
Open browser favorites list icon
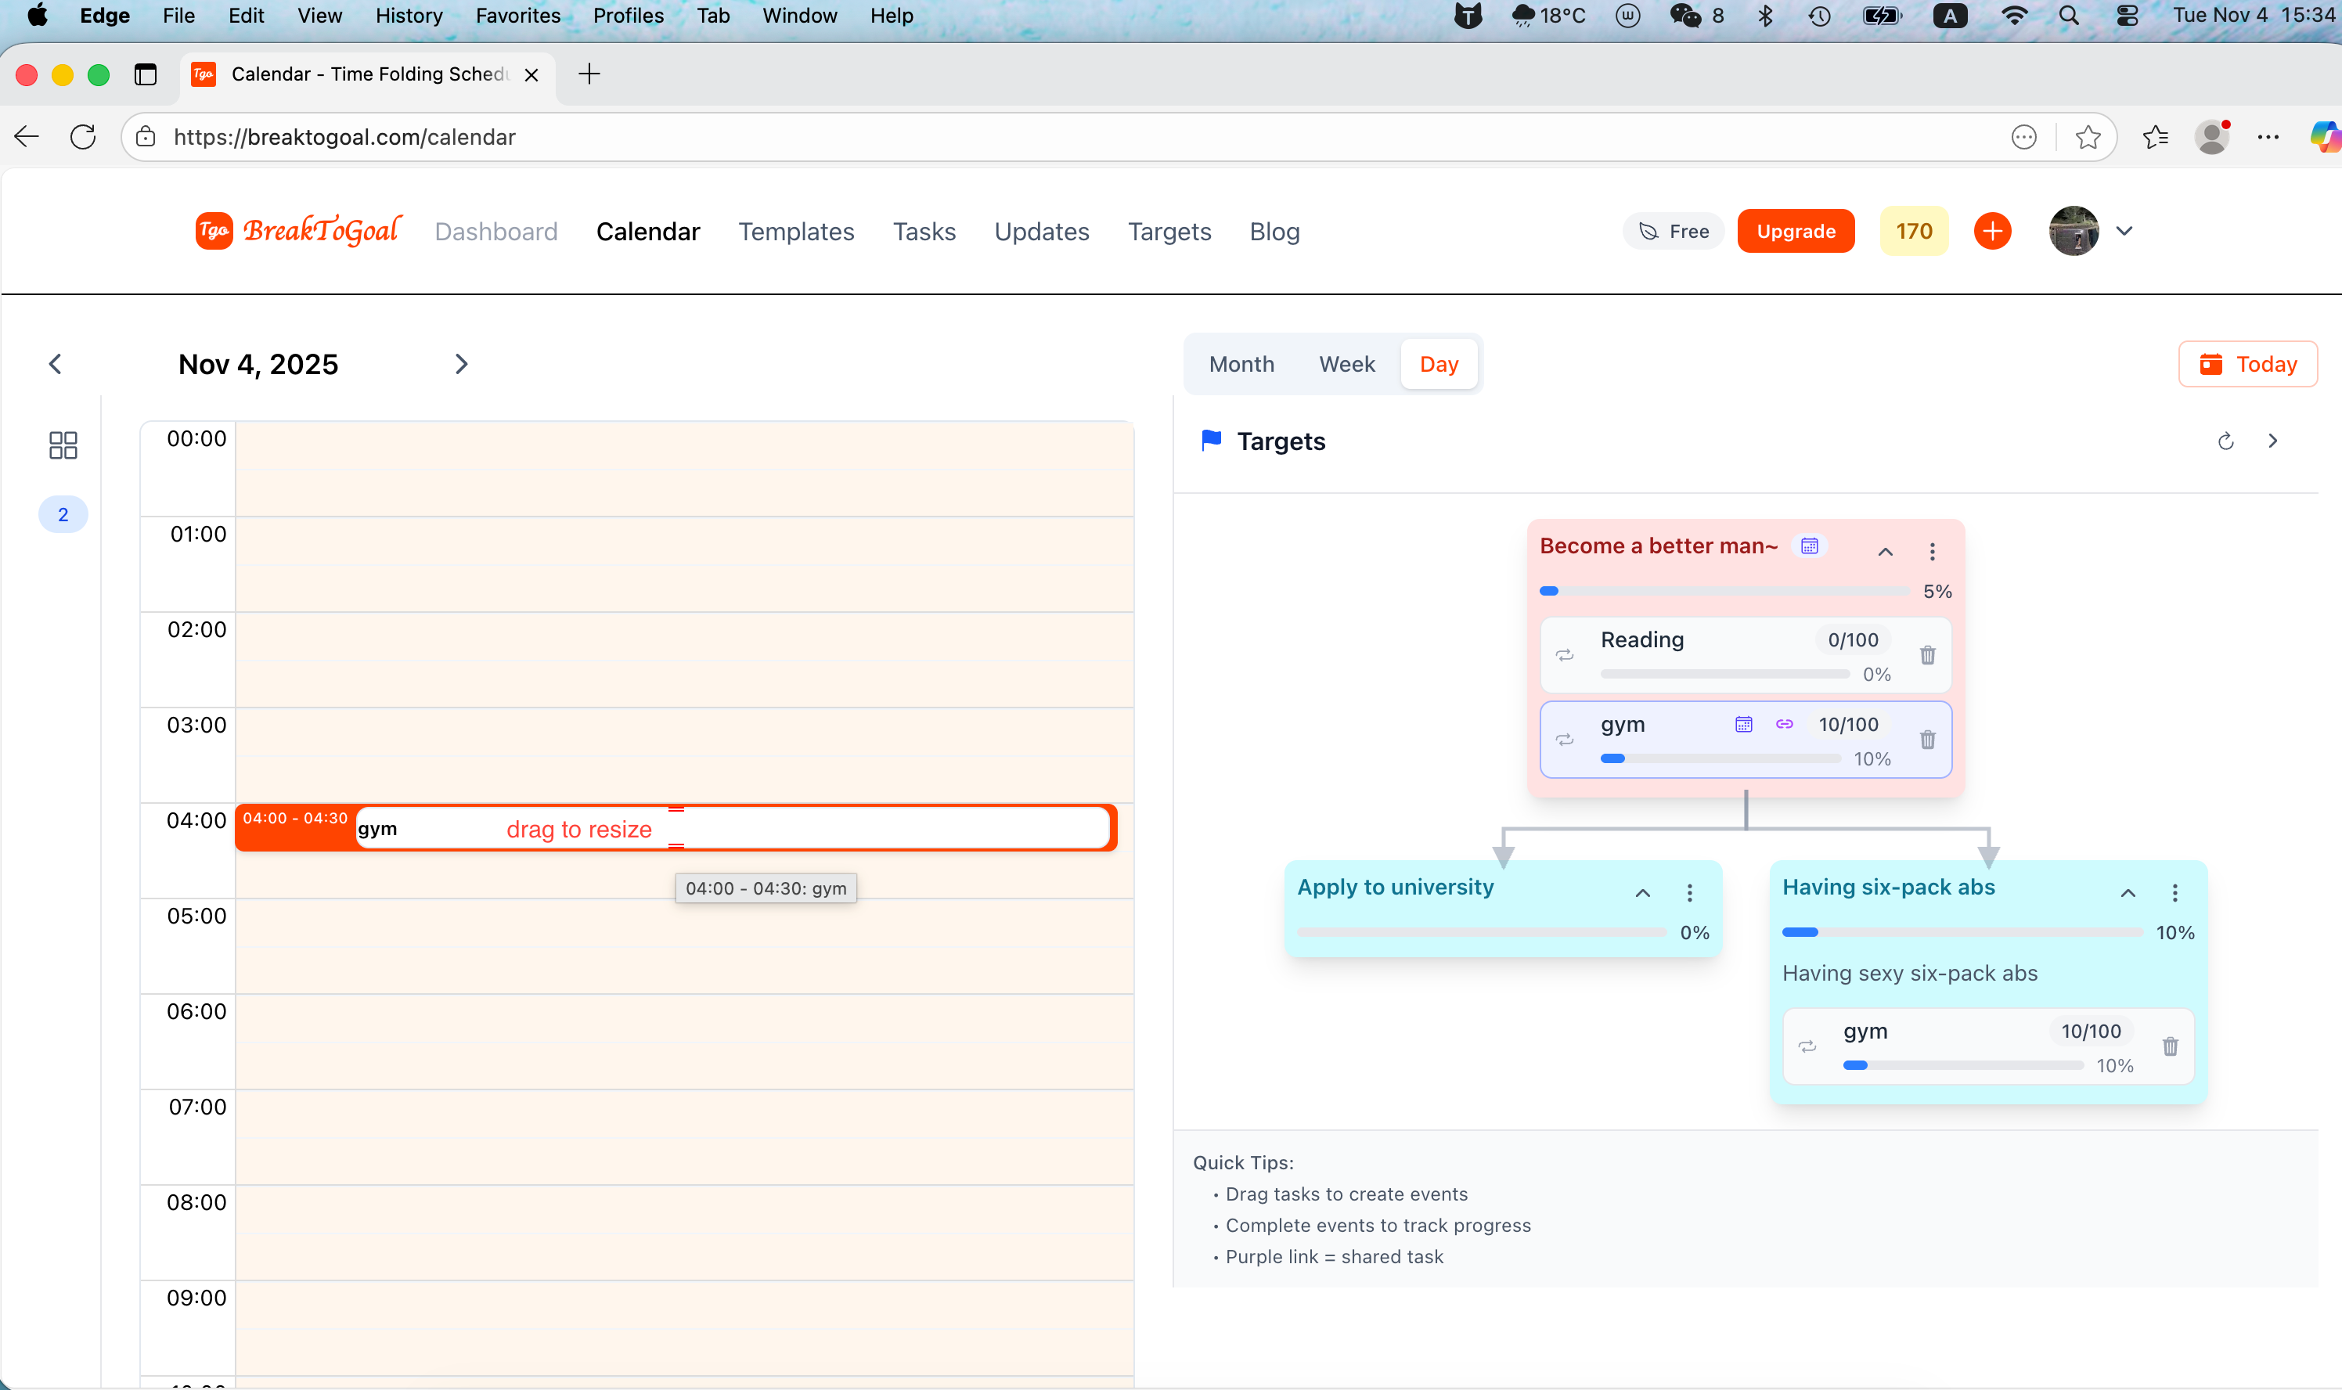coord(2155,137)
